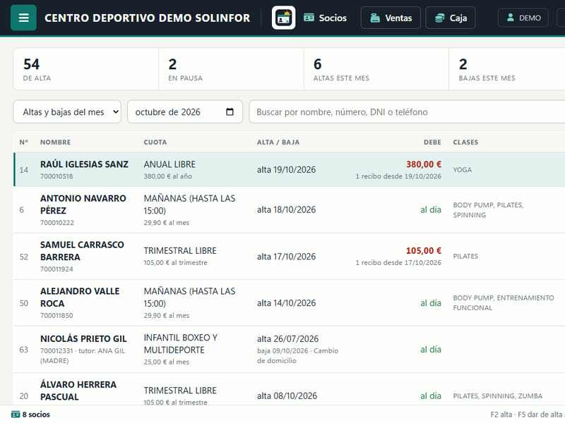Select member NICOLÁS PRIETO GIL
This screenshot has width=565, height=423.
pyautogui.click(x=83, y=339)
